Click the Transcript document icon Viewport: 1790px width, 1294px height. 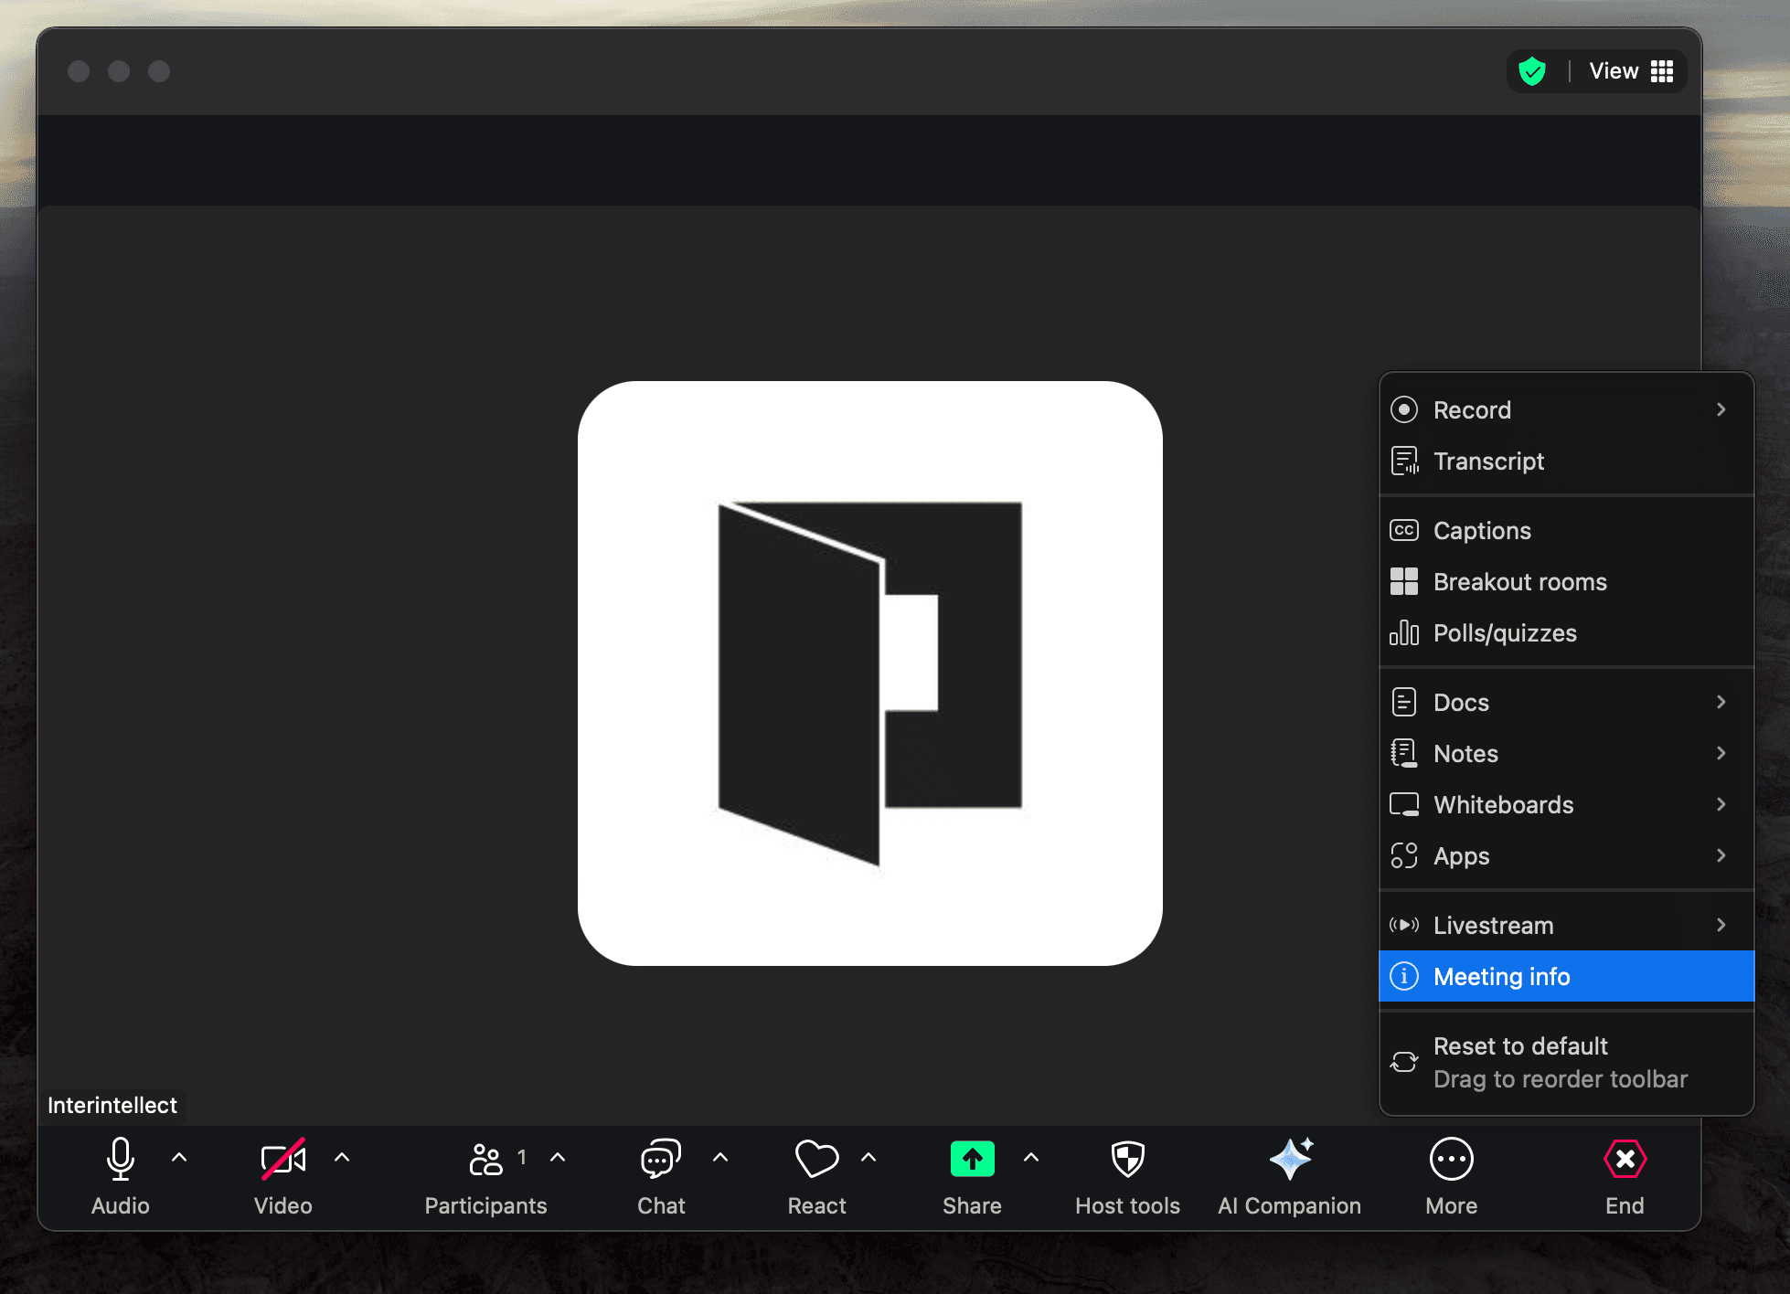click(x=1404, y=461)
